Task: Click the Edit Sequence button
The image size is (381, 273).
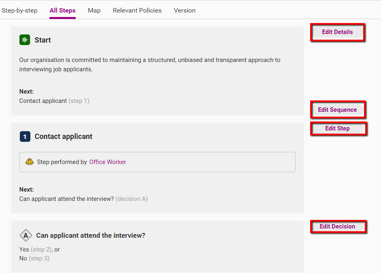Action: coord(338,110)
